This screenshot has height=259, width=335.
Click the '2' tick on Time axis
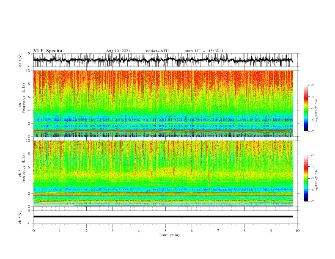[86, 231]
